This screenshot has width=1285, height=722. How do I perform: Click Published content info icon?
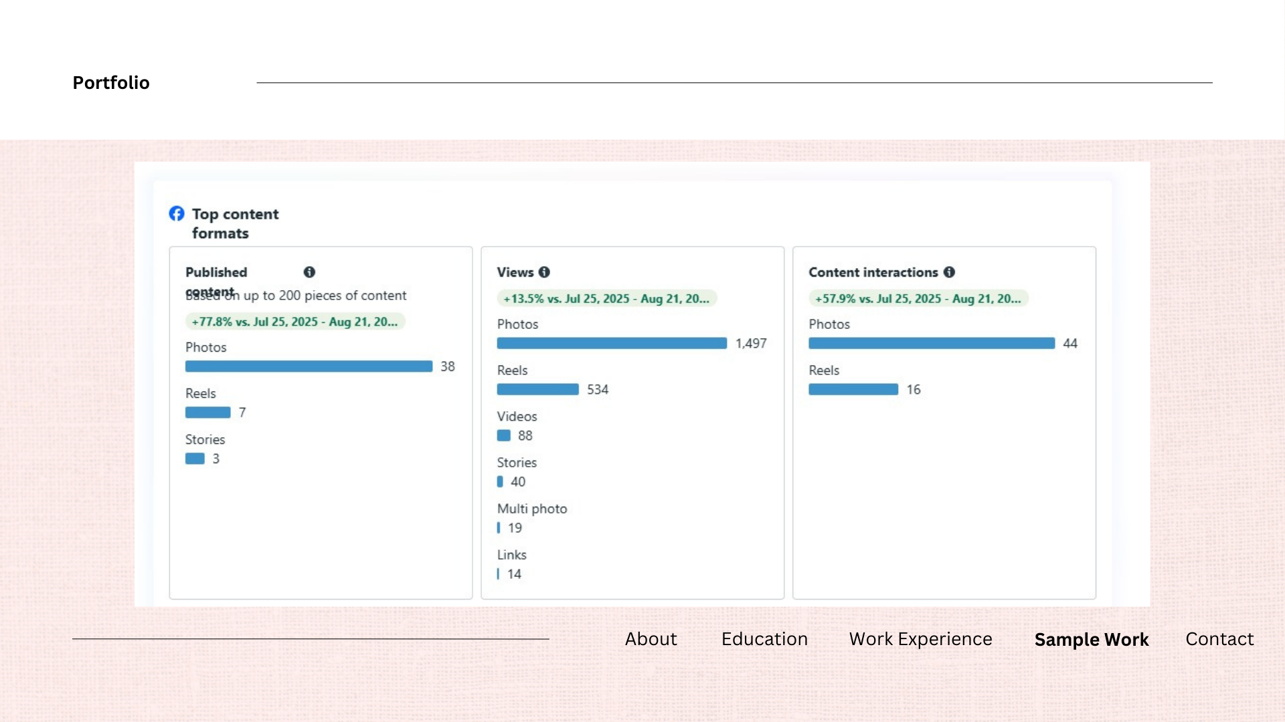[x=309, y=272]
